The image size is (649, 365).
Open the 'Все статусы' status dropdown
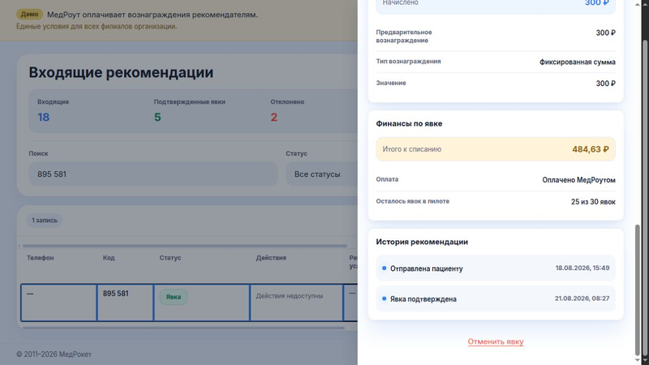tap(321, 174)
